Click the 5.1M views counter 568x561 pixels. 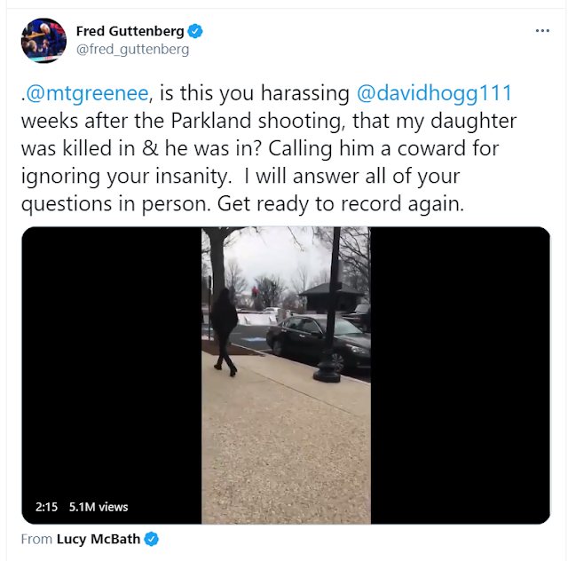pyautogui.click(x=99, y=507)
